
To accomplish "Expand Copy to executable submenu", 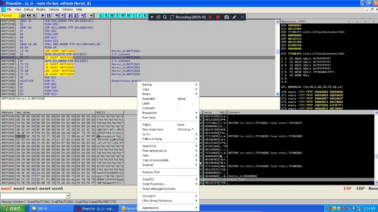I will 168,160.
